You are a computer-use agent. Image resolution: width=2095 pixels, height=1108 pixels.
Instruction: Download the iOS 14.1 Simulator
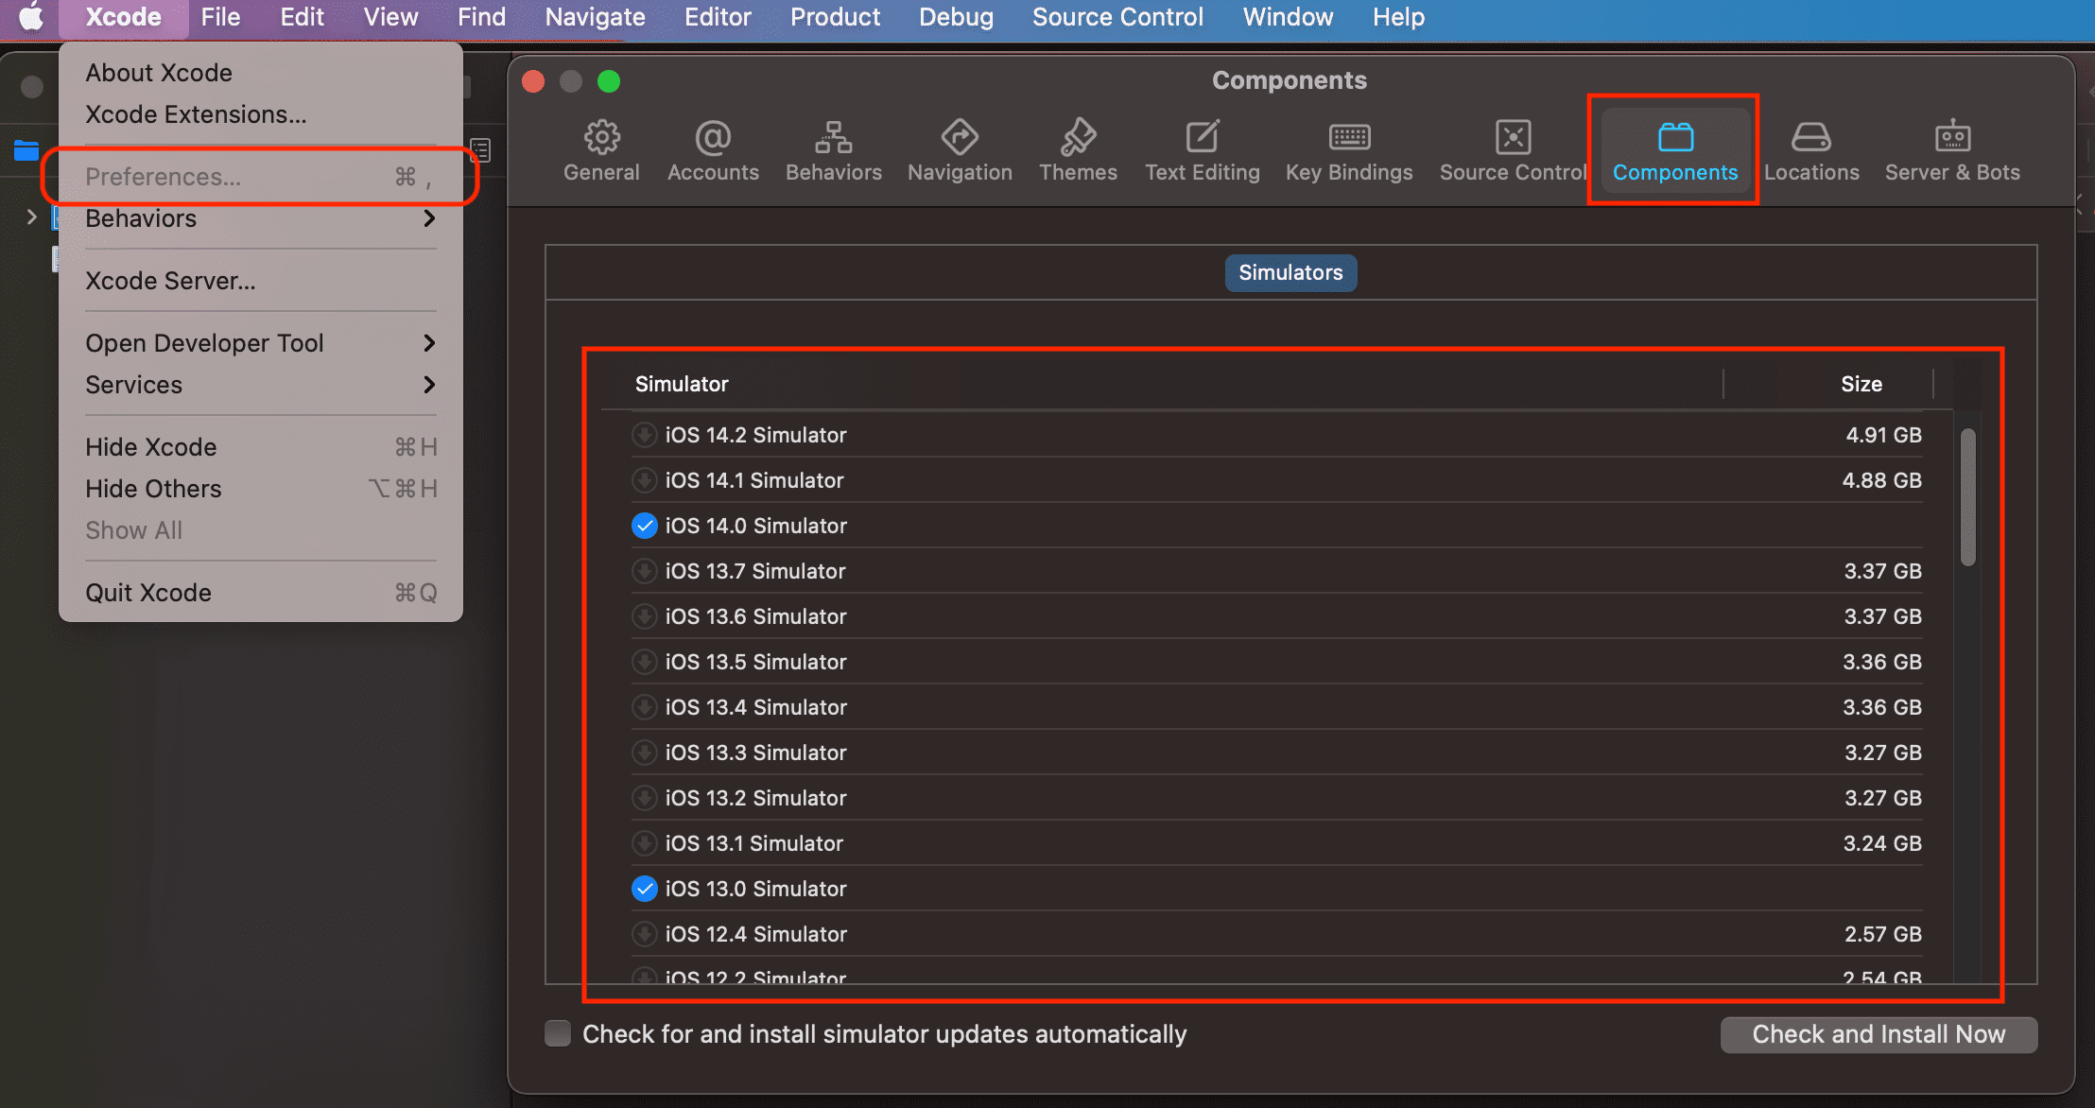644,480
